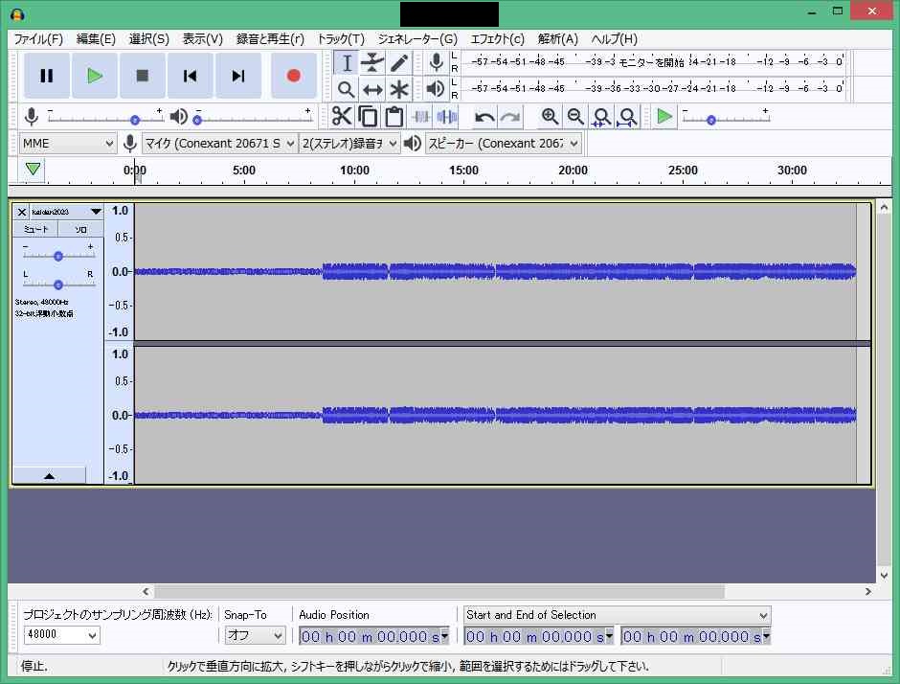The width and height of the screenshot is (900, 684).
Task: Mute the track with ミュート button
Action: (35, 229)
